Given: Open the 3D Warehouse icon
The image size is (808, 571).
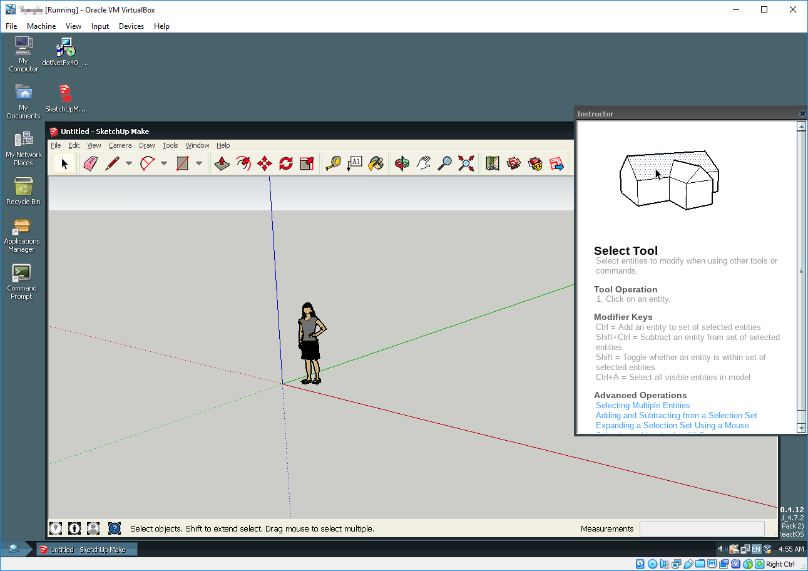Looking at the screenshot, I should point(514,164).
